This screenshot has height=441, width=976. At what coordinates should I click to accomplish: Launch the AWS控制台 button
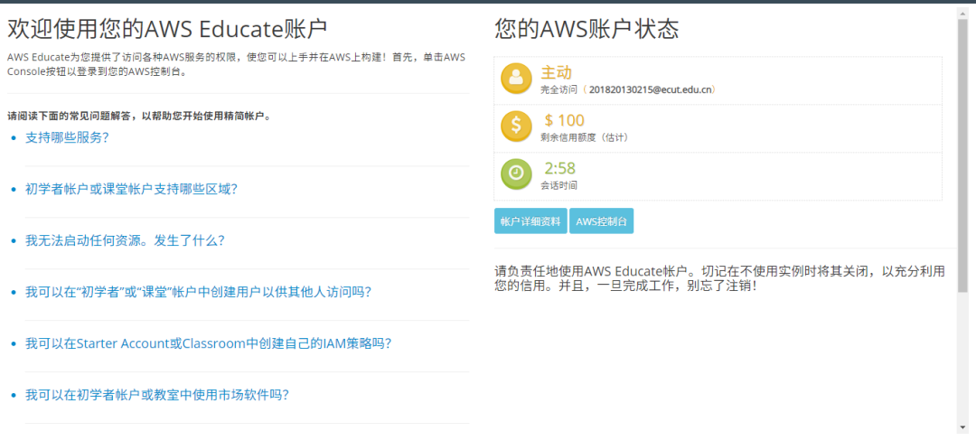(601, 220)
